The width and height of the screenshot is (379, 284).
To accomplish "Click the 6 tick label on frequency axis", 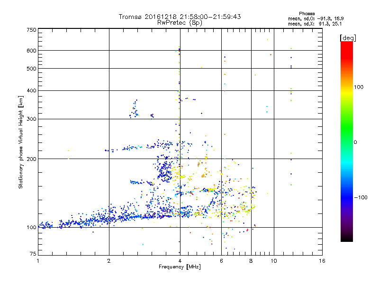I will [221, 261].
